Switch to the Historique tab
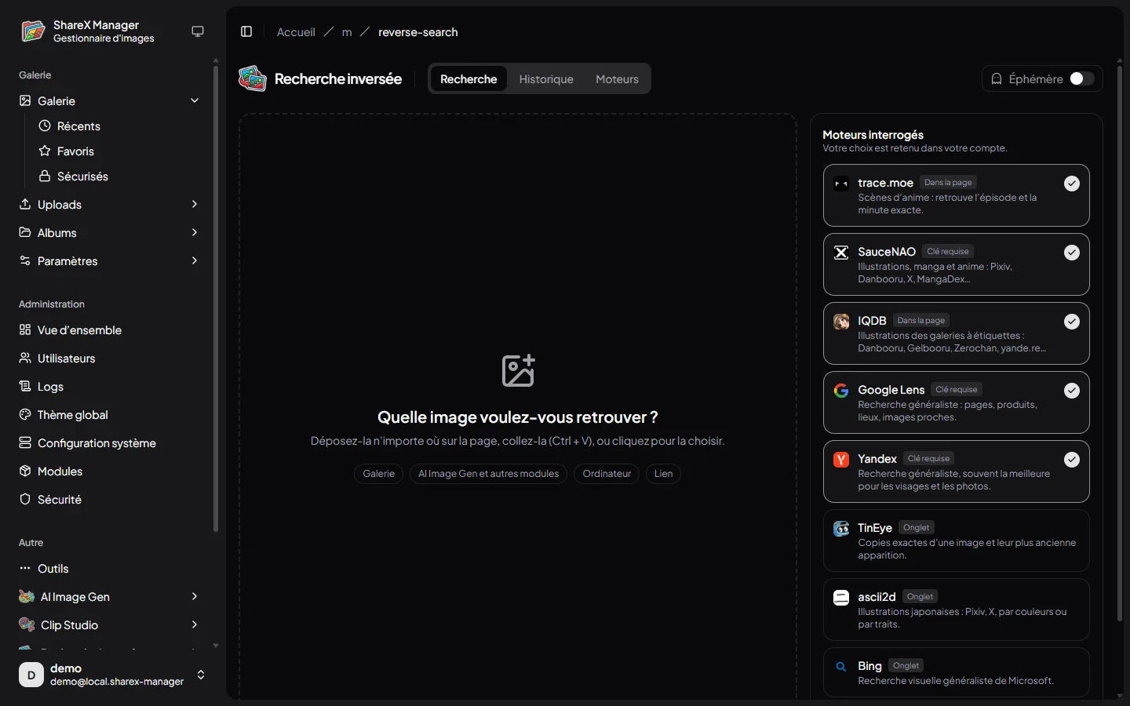 tap(546, 78)
